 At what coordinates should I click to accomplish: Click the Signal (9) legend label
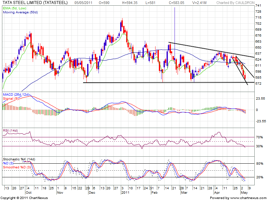11,99
